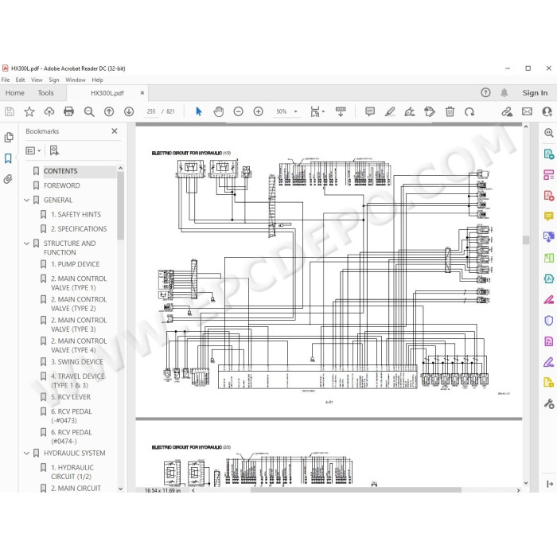Open the Help menu
This screenshot has height=557, width=557.
click(97, 80)
